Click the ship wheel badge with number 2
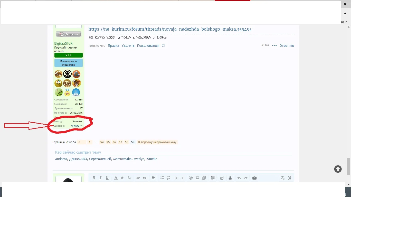416x243 pixels. pos(77,83)
